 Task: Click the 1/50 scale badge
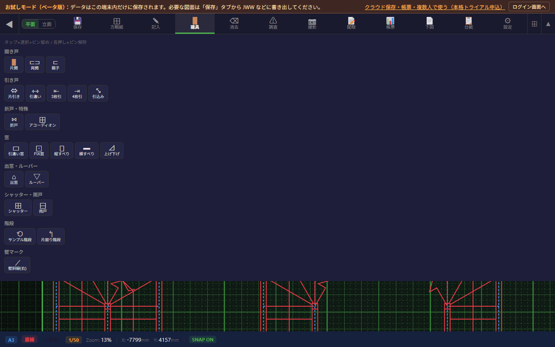[74, 340]
